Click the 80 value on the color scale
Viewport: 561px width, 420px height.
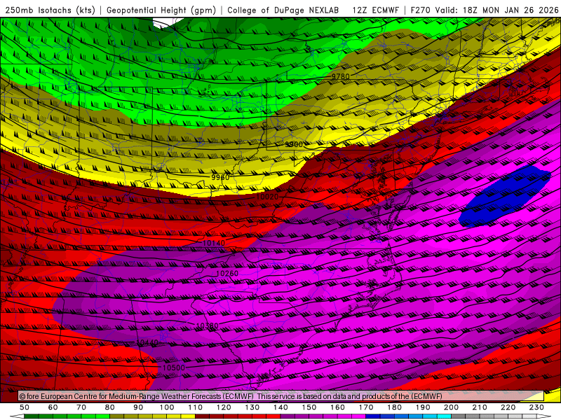pyautogui.click(x=110, y=407)
